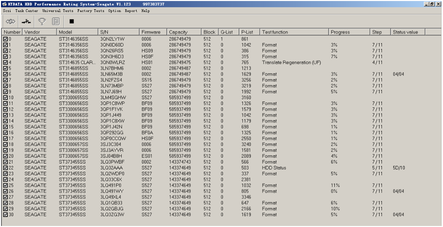This screenshot has width=443, height=227.
Task: Toggle the checkbox for drive 30
Action: pos(6,215)
